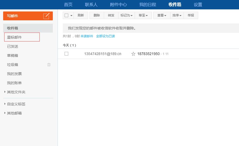Expand the 其他邮箱 section
The image size is (239, 146).
[x=5, y=113]
